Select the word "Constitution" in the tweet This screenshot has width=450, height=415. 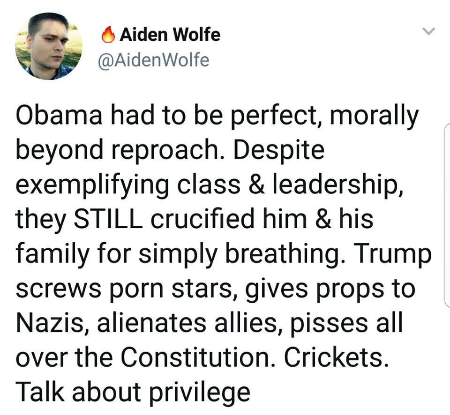[196, 357]
